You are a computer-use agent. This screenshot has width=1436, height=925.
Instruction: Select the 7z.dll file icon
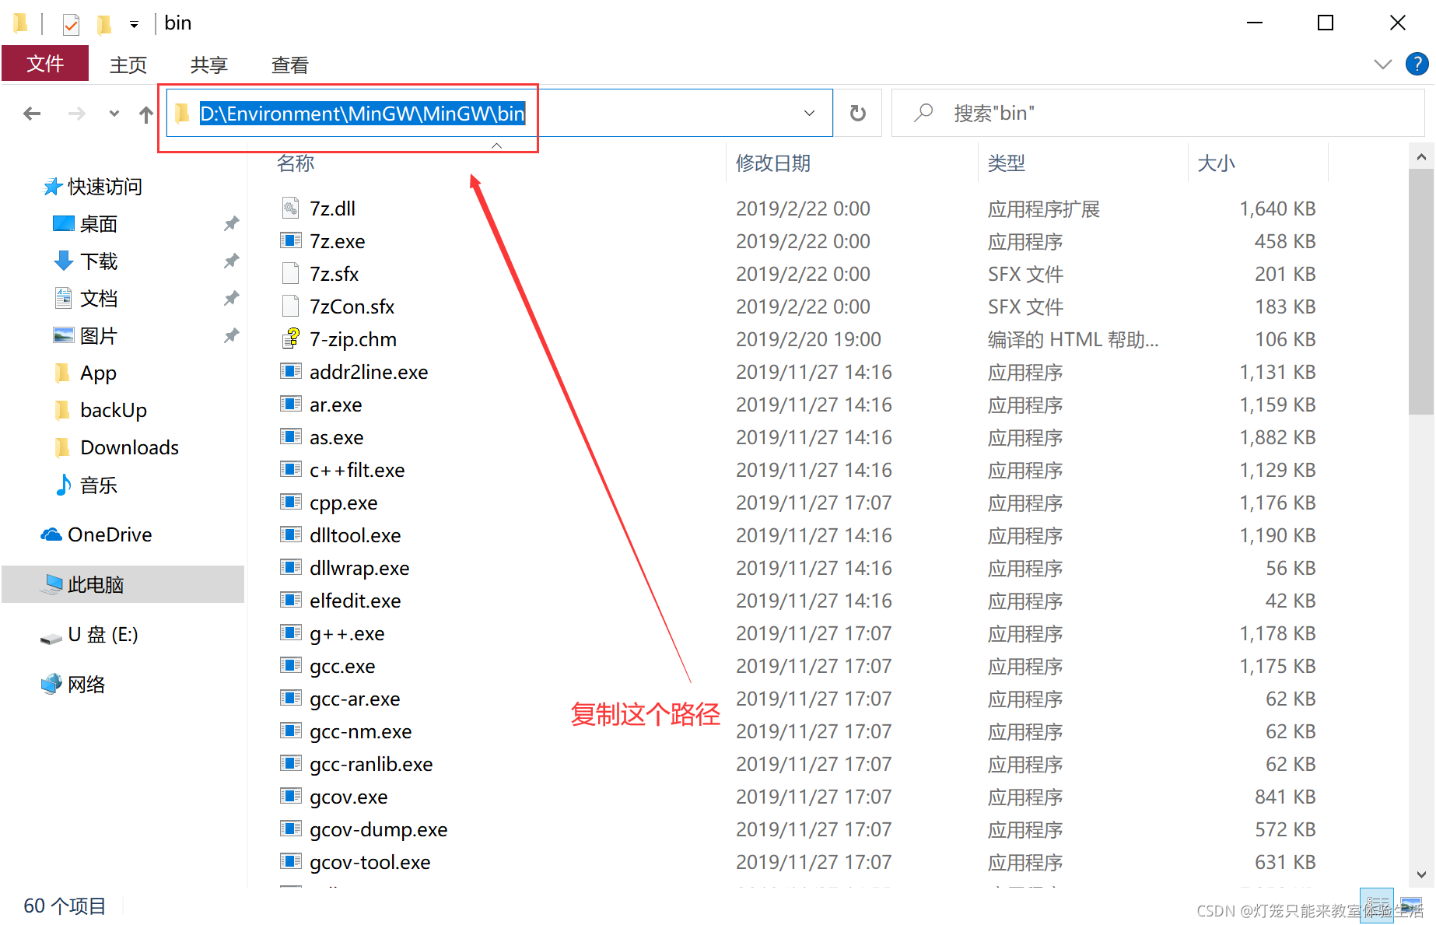[x=290, y=208]
